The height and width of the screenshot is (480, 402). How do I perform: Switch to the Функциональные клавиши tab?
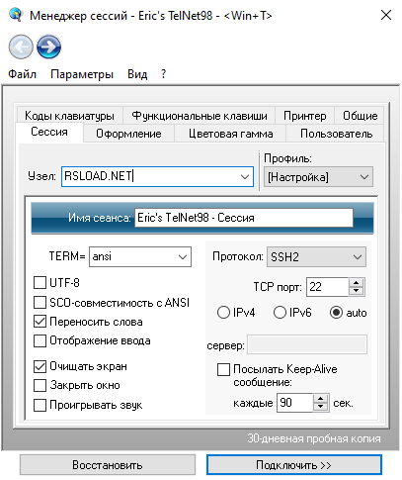[x=200, y=116]
